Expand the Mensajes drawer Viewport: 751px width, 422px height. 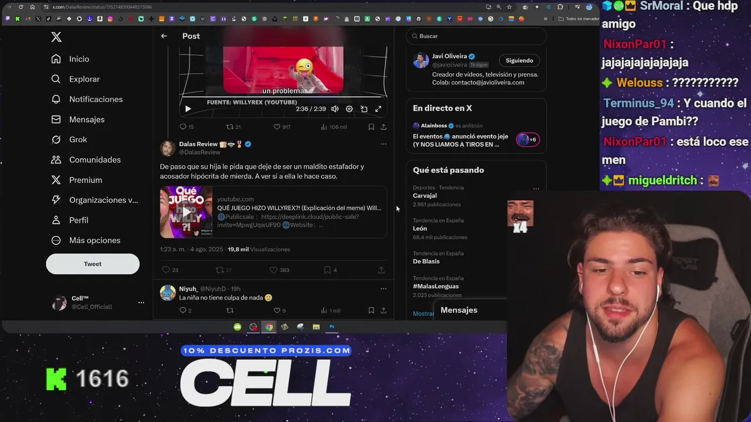pyautogui.click(x=470, y=310)
